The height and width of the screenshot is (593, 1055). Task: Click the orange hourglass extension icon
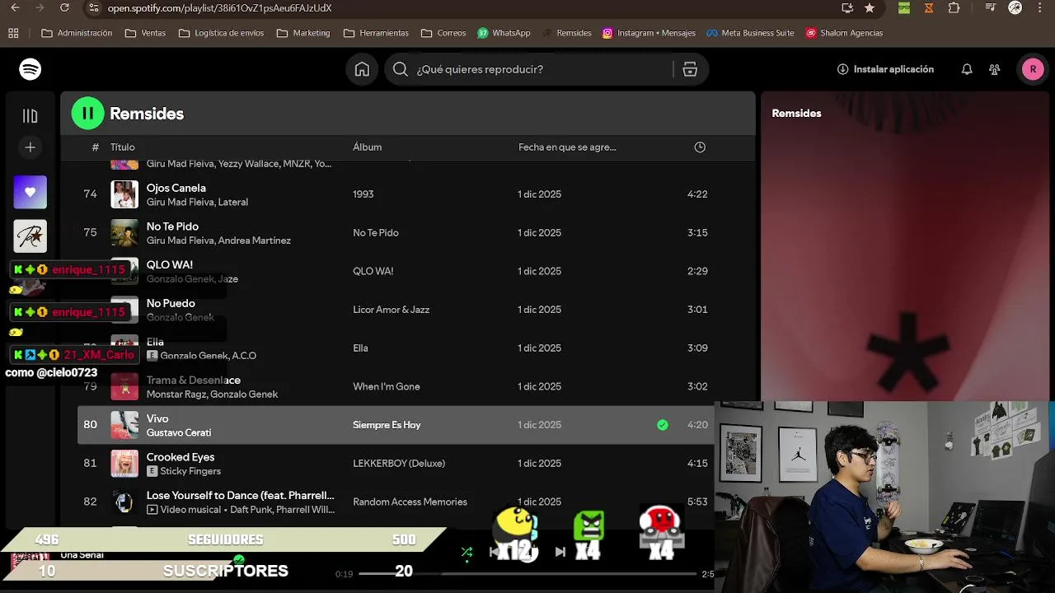929,8
